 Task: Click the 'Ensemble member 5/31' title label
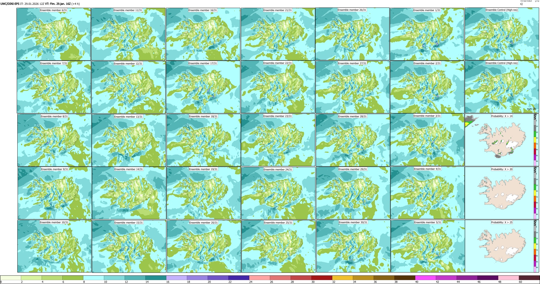428,222
